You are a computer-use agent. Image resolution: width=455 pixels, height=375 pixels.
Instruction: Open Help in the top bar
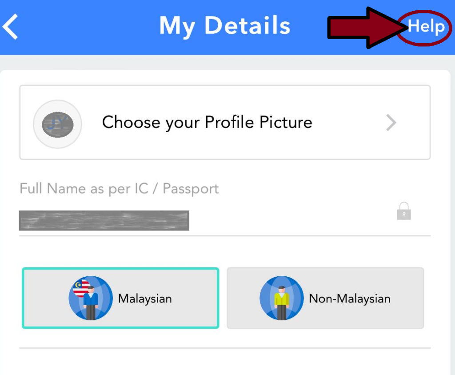coord(426,27)
